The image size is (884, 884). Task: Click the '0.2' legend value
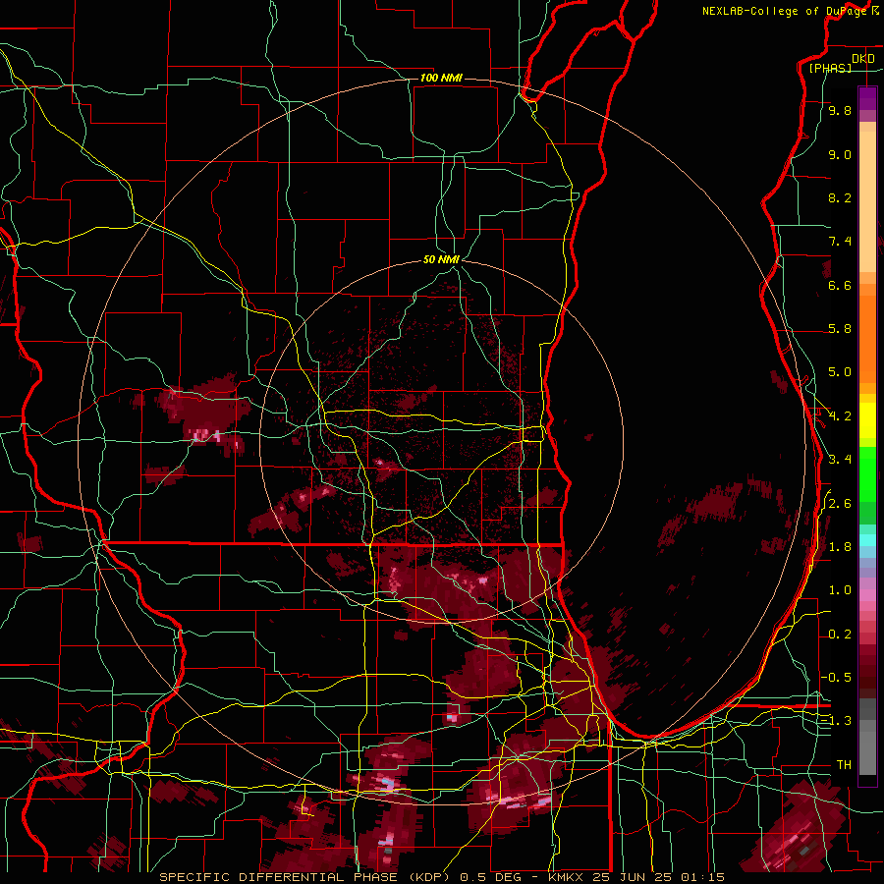click(x=840, y=635)
